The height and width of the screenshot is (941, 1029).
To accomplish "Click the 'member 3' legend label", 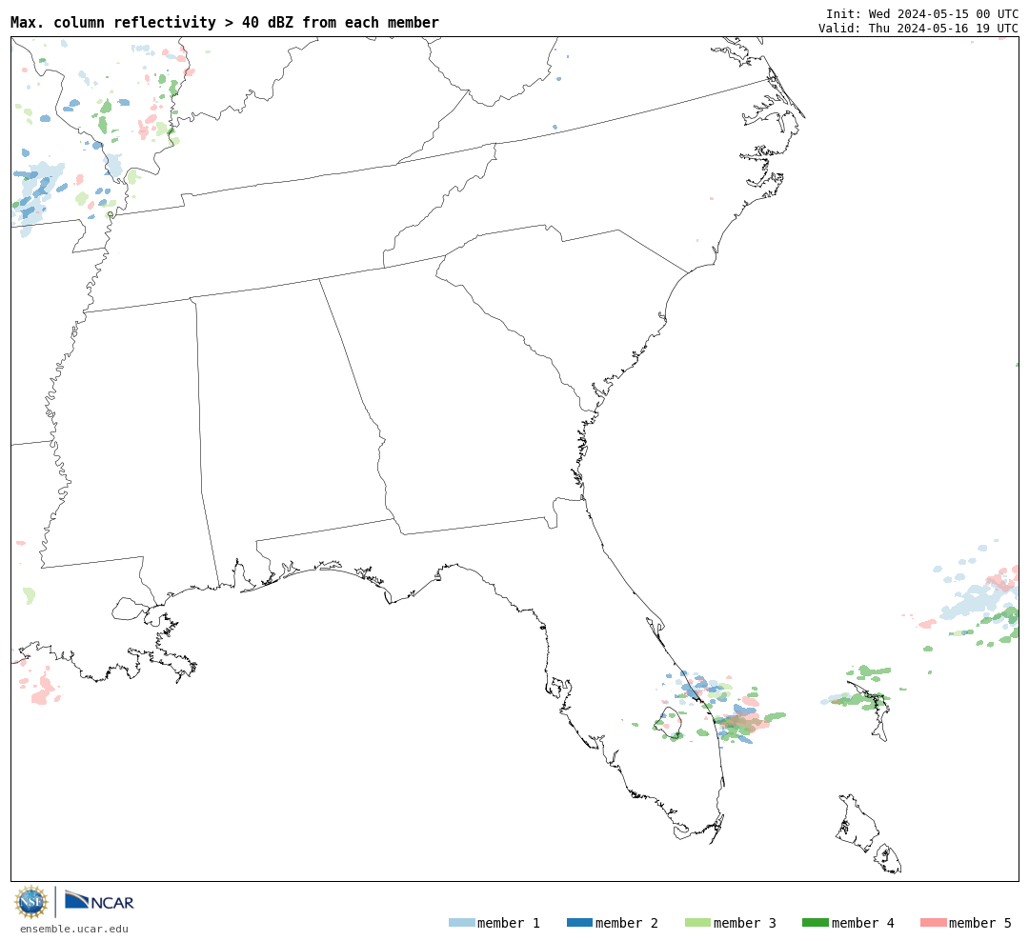I will [745, 923].
